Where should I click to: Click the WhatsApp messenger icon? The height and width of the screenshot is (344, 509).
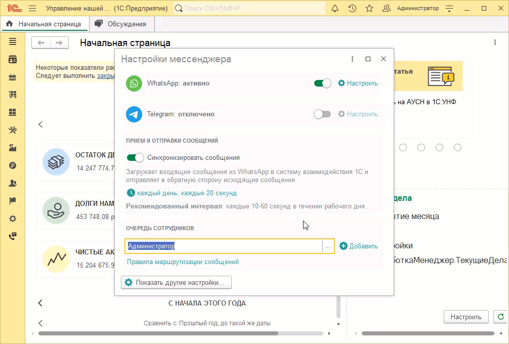click(134, 83)
